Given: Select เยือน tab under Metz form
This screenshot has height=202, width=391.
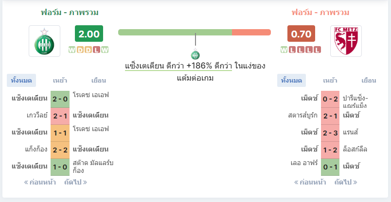Looking at the screenshot, I should click(369, 81).
